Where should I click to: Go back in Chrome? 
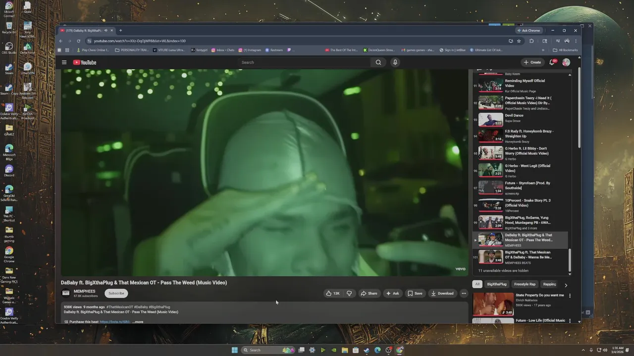(x=61, y=41)
